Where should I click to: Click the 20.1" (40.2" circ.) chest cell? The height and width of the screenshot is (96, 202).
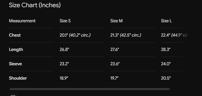[75, 35]
